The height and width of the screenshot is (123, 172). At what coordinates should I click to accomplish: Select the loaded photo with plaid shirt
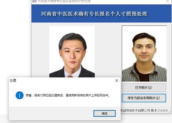click(144, 54)
